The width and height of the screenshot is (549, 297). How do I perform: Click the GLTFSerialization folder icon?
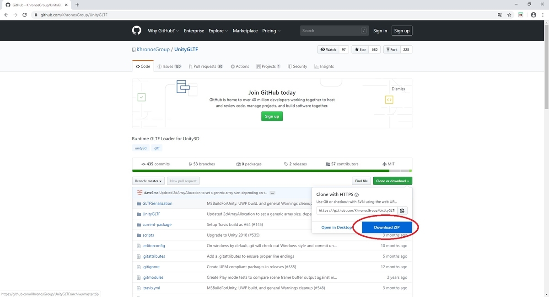(x=138, y=203)
